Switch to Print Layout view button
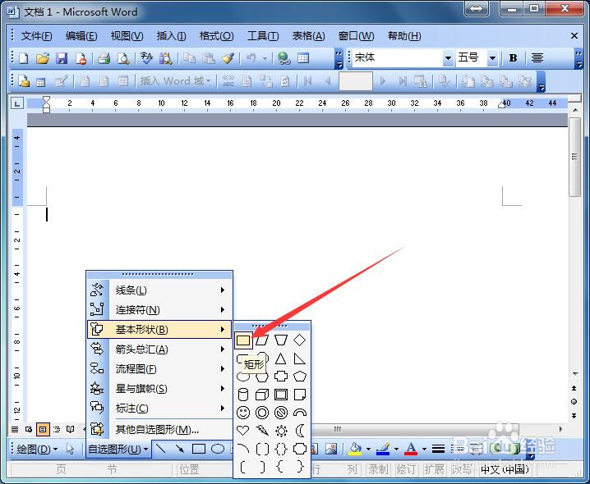The image size is (590, 484). click(43, 429)
